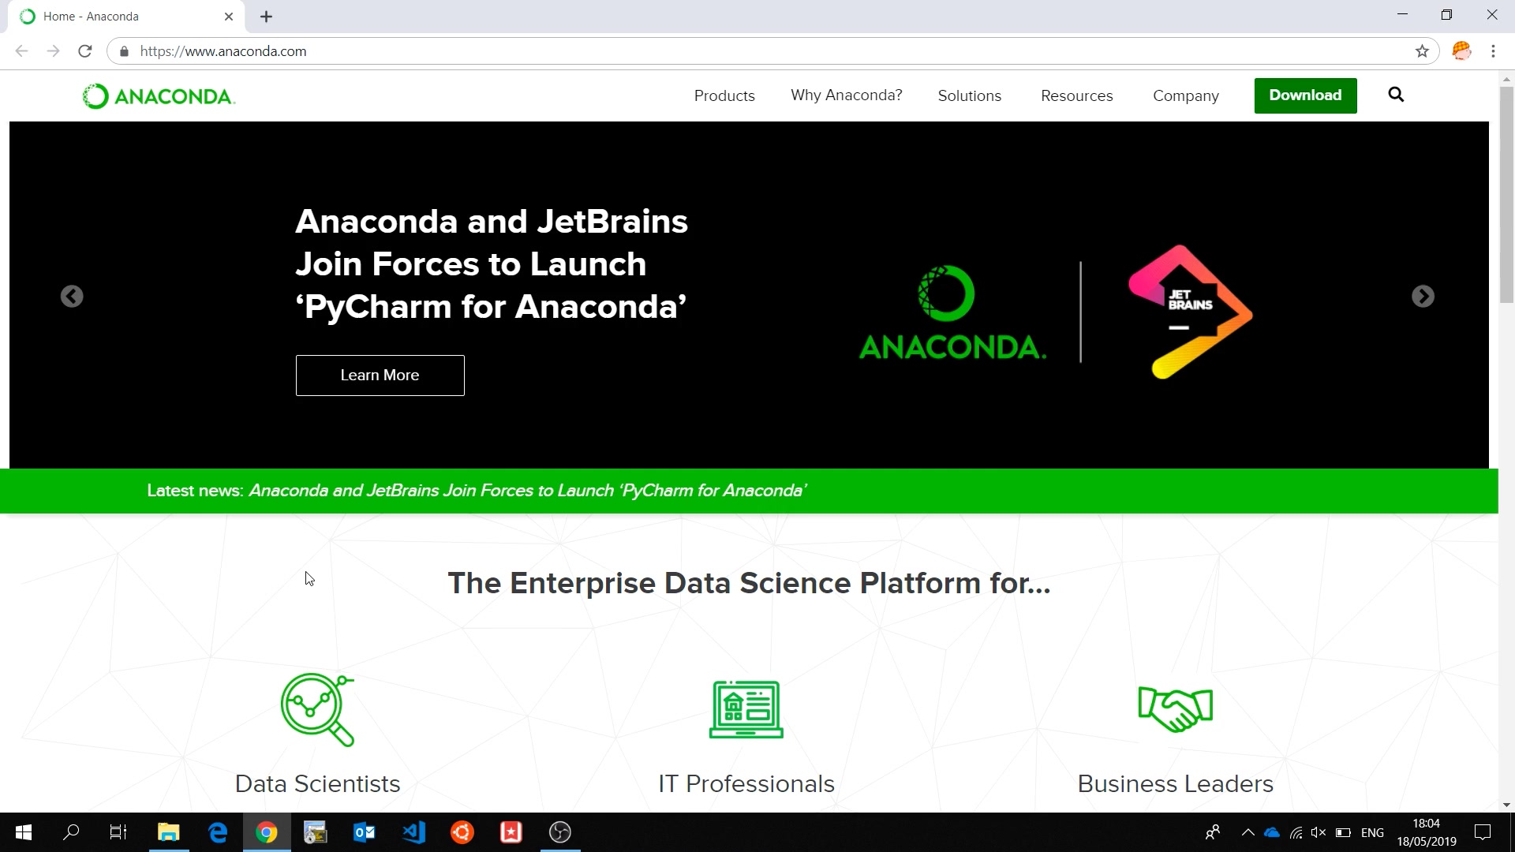Click the IT Professionals laptop icon
The height and width of the screenshot is (852, 1515).
(x=746, y=709)
